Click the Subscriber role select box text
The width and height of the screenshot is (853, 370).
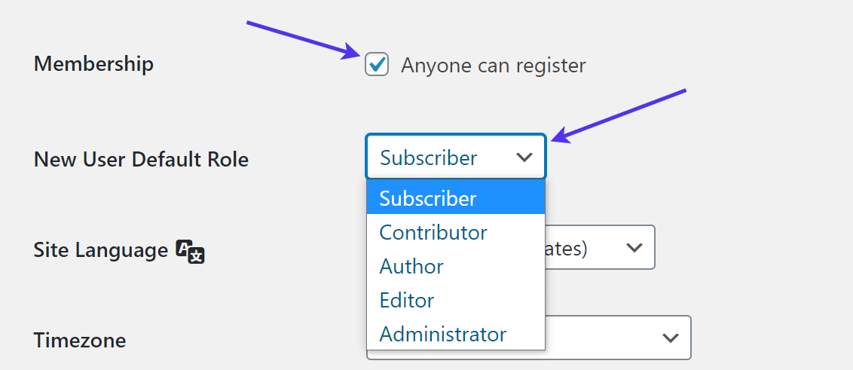coord(429,158)
